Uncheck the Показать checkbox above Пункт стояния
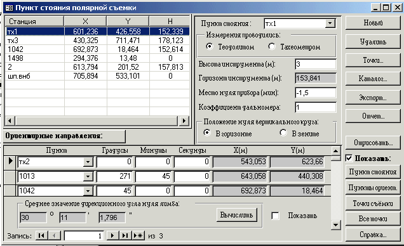This screenshot has height=246, width=404. [349, 158]
